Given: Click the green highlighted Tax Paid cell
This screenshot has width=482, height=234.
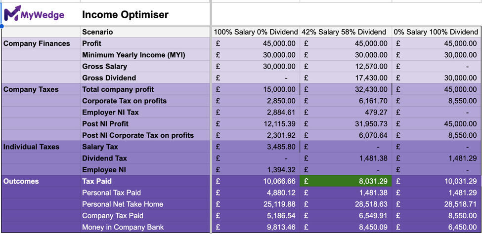Looking at the screenshot, I should click(x=346, y=181).
